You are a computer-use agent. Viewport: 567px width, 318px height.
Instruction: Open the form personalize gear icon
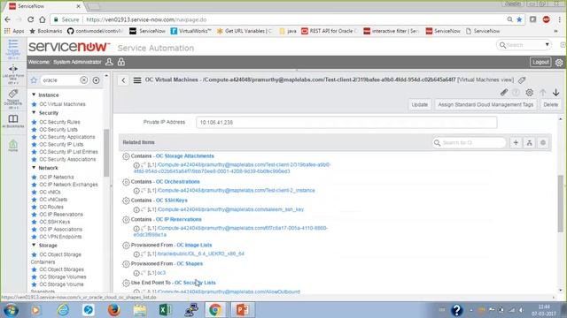tap(530, 92)
